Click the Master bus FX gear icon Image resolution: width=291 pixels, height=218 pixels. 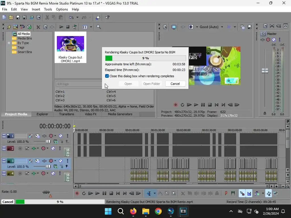pos(268,39)
